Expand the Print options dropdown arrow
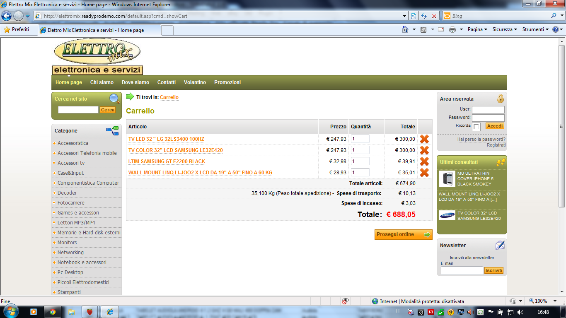566x318 pixels. coord(461,29)
